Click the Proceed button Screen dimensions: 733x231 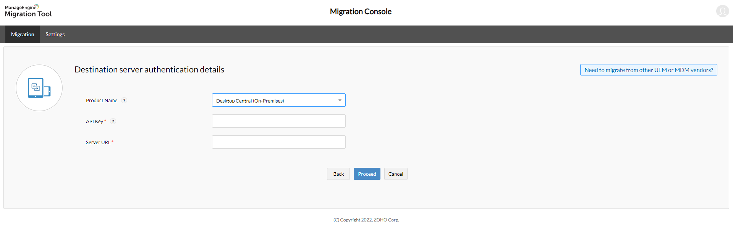point(367,174)
